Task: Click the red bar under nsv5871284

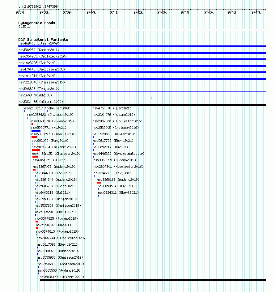Action: (36, 150)
